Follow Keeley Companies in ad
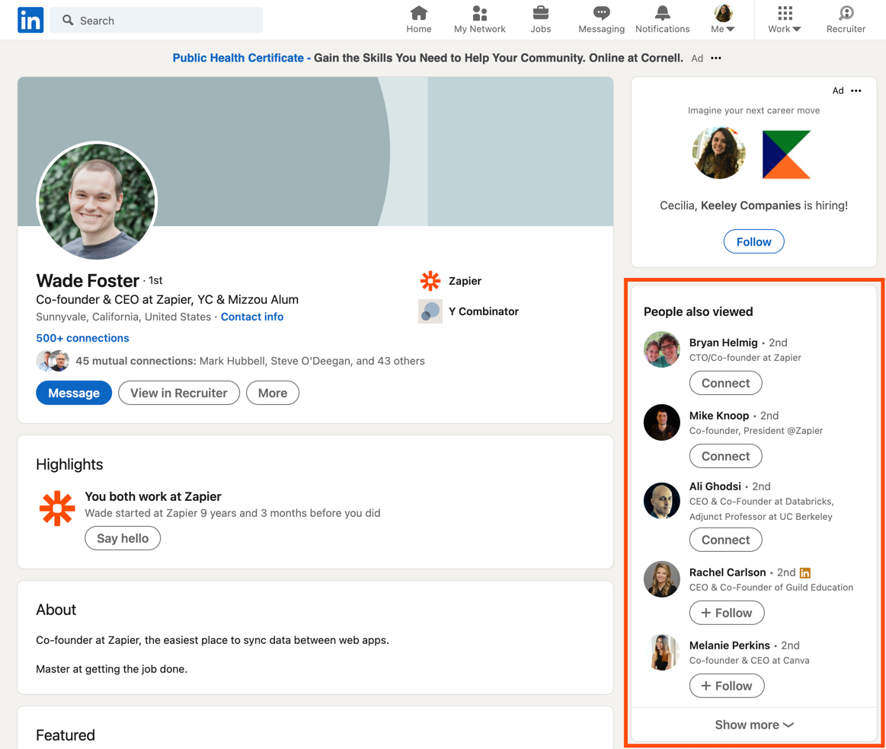 pos(753,241)
